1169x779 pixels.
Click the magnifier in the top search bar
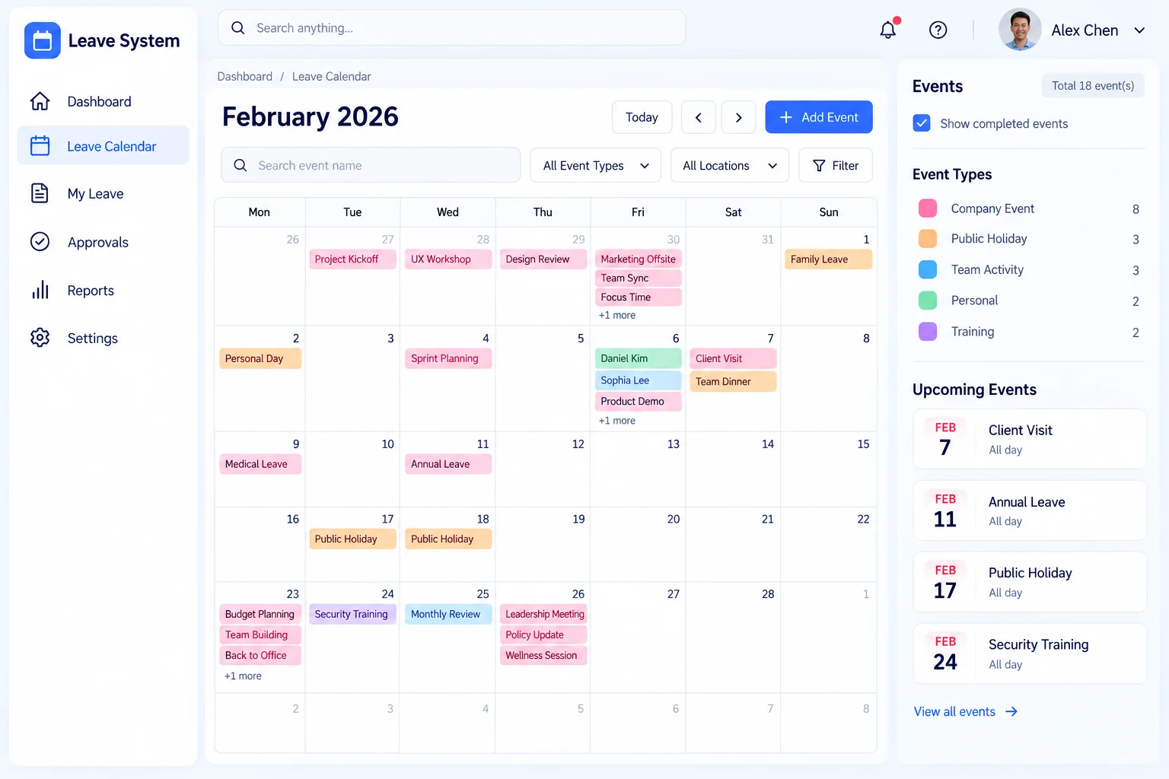[238, 28]
